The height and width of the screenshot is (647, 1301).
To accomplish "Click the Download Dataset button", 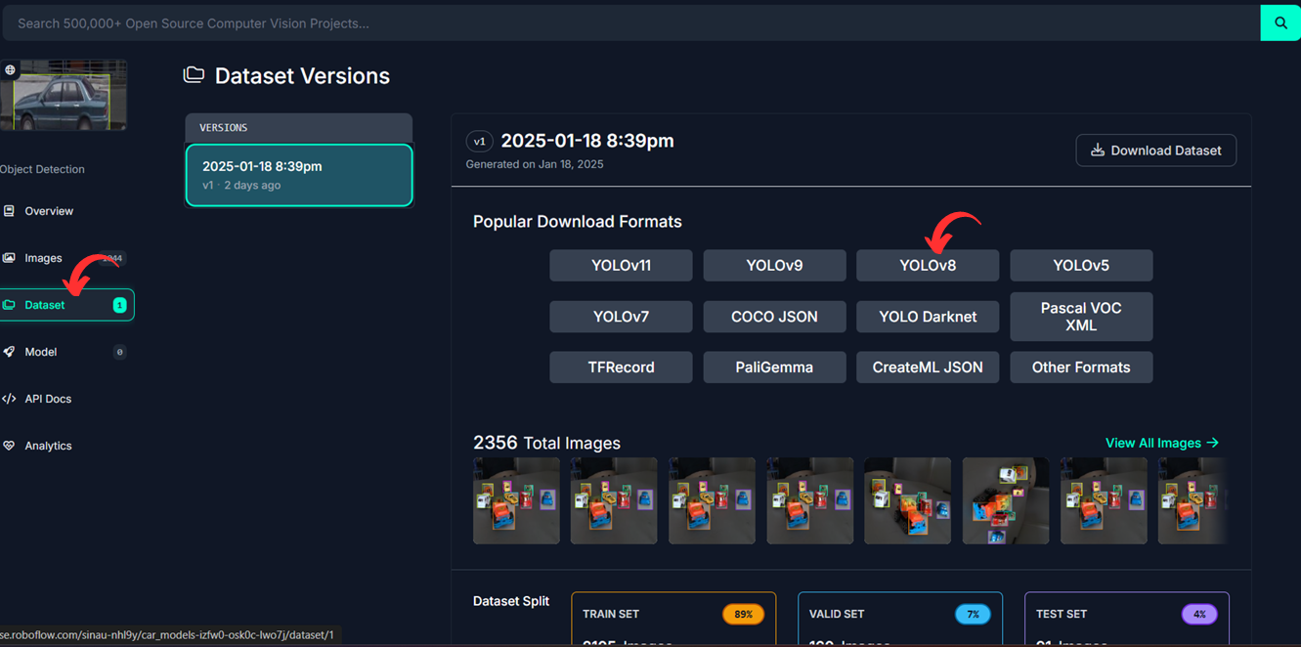I will coord(1156,151).
